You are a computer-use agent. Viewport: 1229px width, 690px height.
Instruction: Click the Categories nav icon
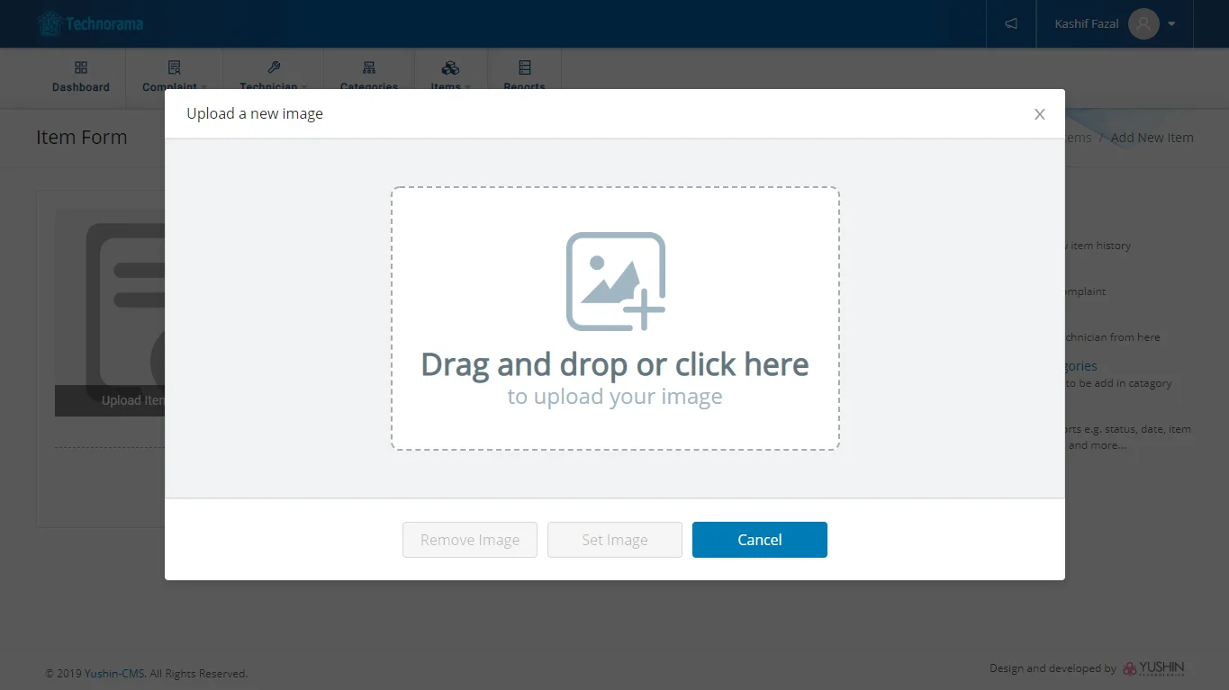click(369, 67)
